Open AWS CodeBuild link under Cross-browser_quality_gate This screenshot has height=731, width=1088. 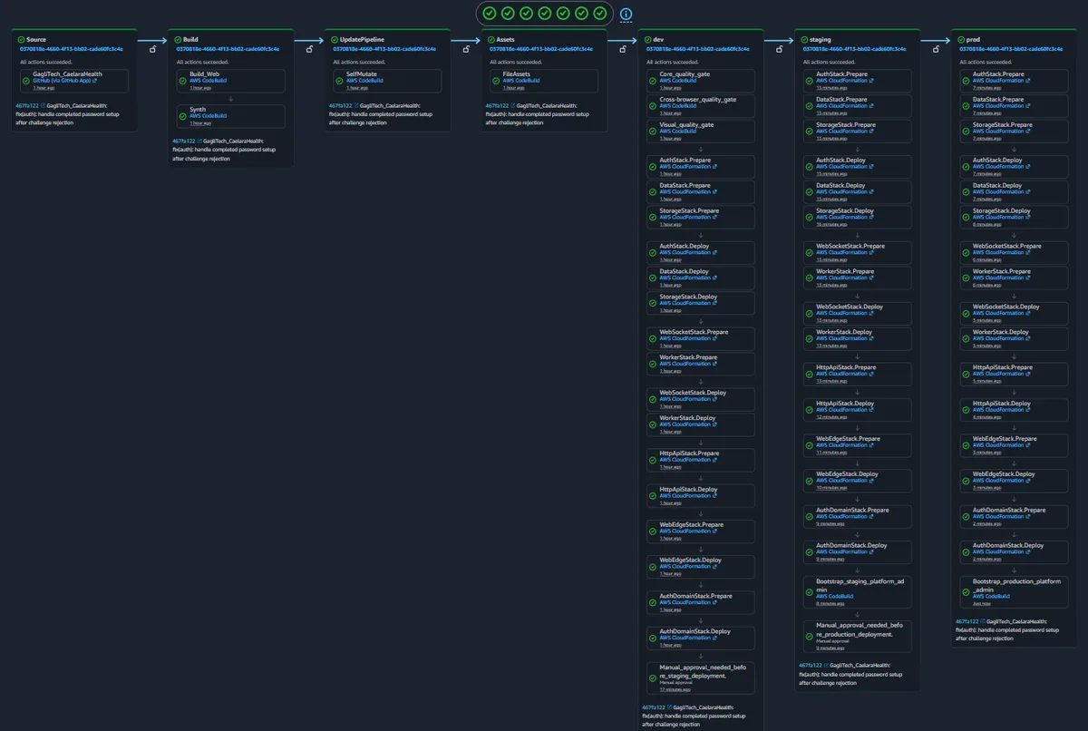tap(678, 106)
